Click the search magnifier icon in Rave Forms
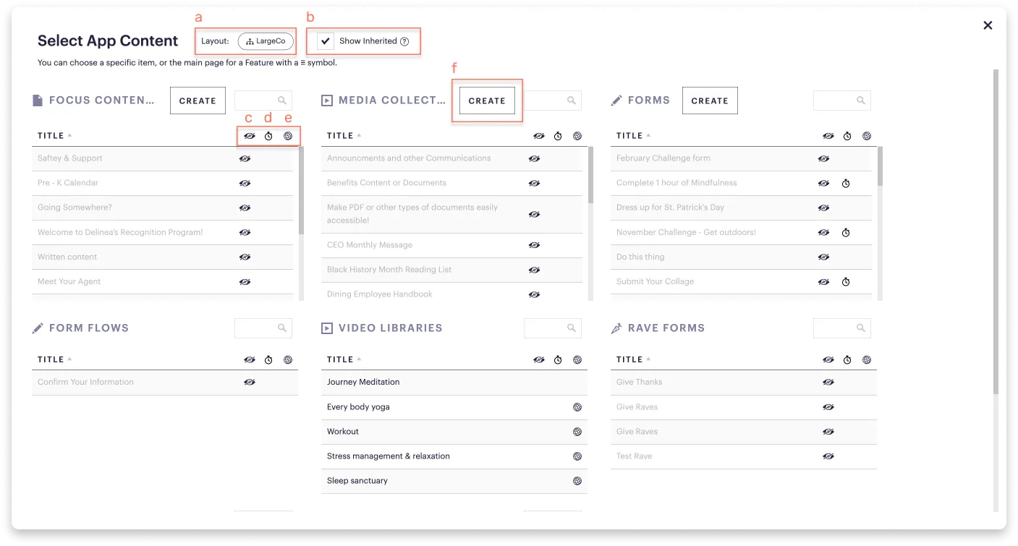The image size is (1018, 546). [x=861, y=328]
